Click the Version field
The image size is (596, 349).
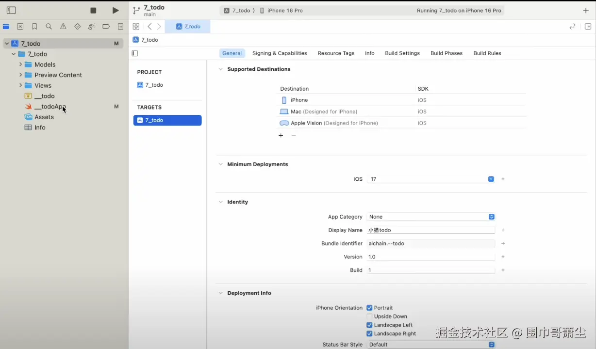[431, 257]
